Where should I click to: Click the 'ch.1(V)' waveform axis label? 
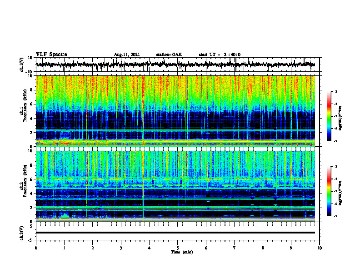tap(22, 65)
